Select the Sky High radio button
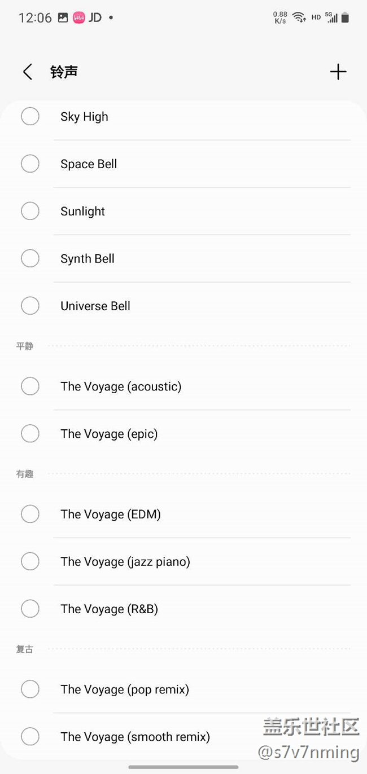Screen dimensions: 367x774 [x=30, y=117]
